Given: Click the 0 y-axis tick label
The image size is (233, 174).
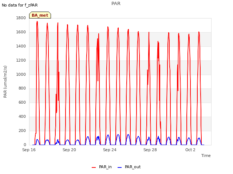Looking at the screenshot, I should [x=25, y=145].
